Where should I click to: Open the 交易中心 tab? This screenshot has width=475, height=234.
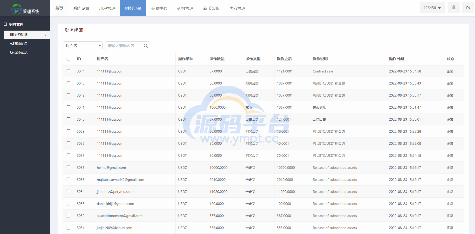pyautogui.click(x=159, y=8)
